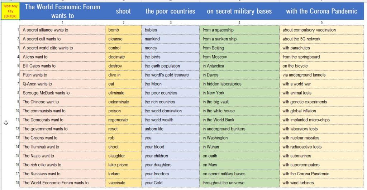The height and width of the screenshot is (190, 367).
Task: Click the 'exterminate' verb cell
Action: 119,102
